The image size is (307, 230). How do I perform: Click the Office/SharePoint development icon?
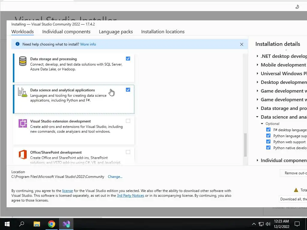click(x=23, y=155)
